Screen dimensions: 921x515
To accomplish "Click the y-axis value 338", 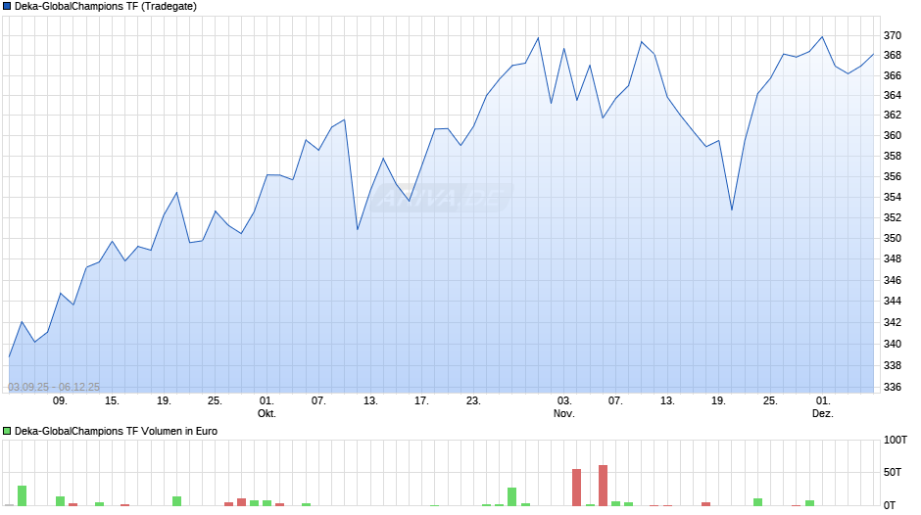I will [893, 366].
